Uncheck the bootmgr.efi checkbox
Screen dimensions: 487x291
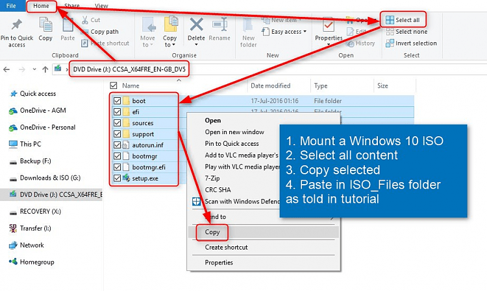coord(117,167)
